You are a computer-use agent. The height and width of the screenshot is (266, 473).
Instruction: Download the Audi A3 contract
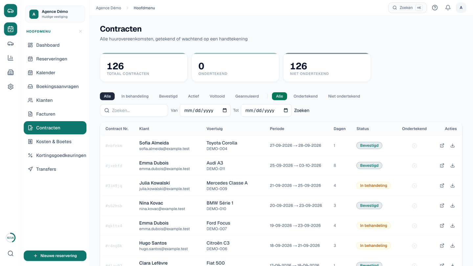tap(452, 166)
